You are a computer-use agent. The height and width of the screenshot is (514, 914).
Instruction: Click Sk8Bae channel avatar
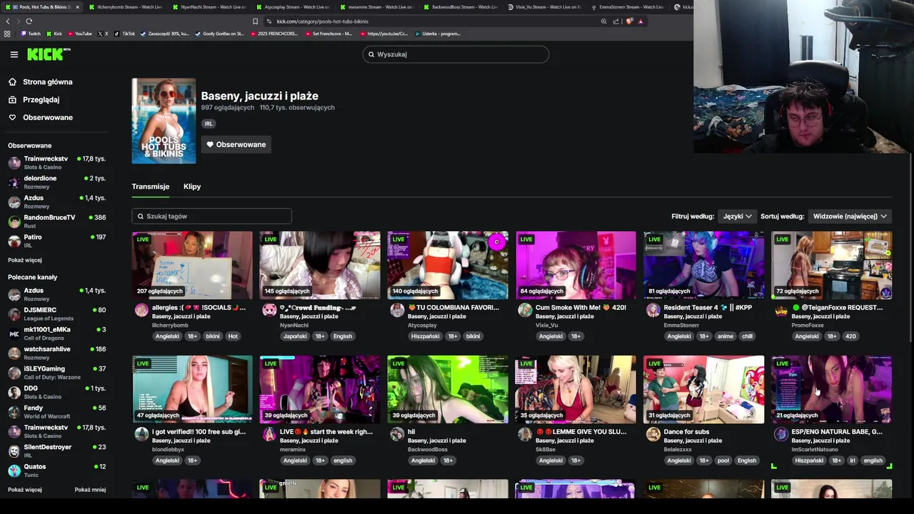525,434
